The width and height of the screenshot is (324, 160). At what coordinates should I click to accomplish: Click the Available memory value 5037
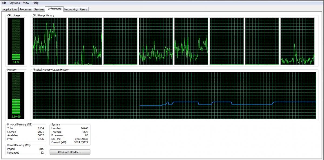coord(41,136)
